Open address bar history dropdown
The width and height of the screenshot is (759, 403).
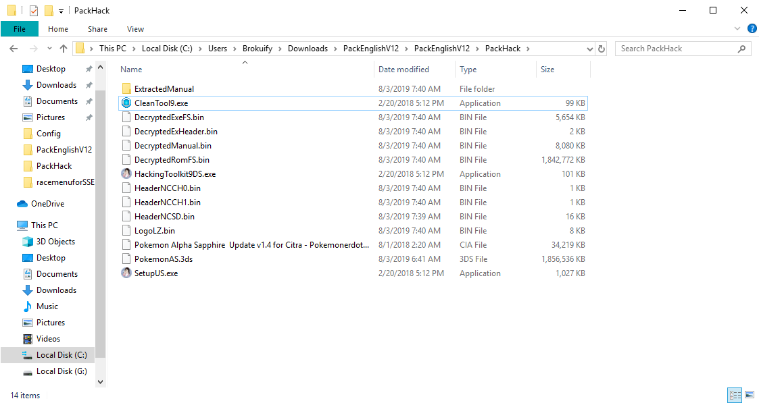click(589, 49)
